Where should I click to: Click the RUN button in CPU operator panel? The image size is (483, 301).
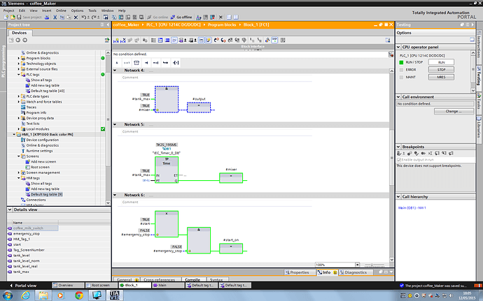441,62
